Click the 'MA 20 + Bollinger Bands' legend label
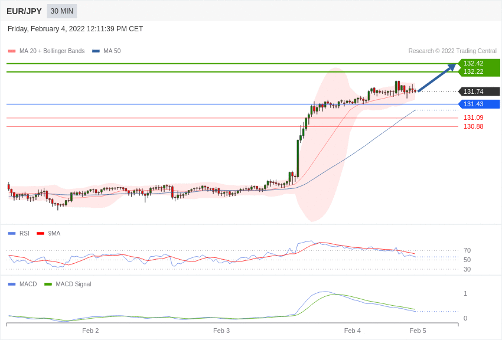 click(52, 51)
